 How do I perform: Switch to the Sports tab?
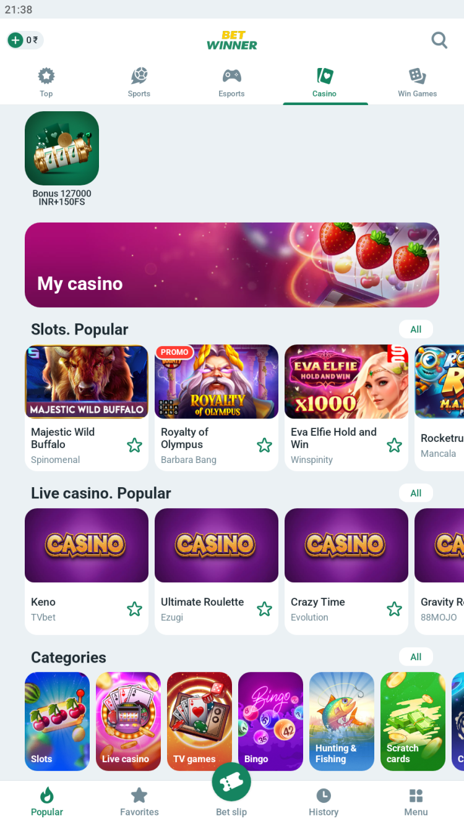pyautogui.click(x=139, y=83)
